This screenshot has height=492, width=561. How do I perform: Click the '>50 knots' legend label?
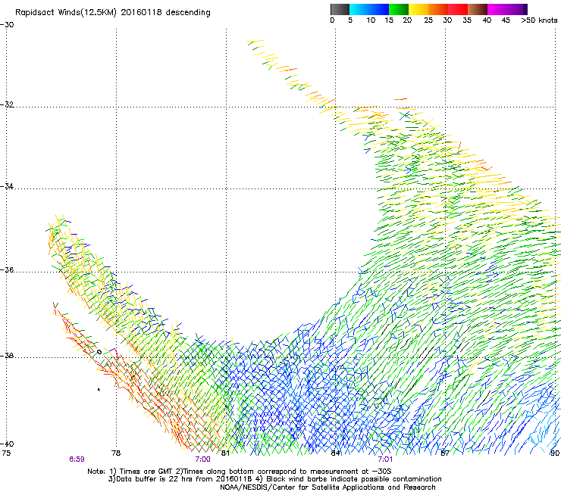539,20
